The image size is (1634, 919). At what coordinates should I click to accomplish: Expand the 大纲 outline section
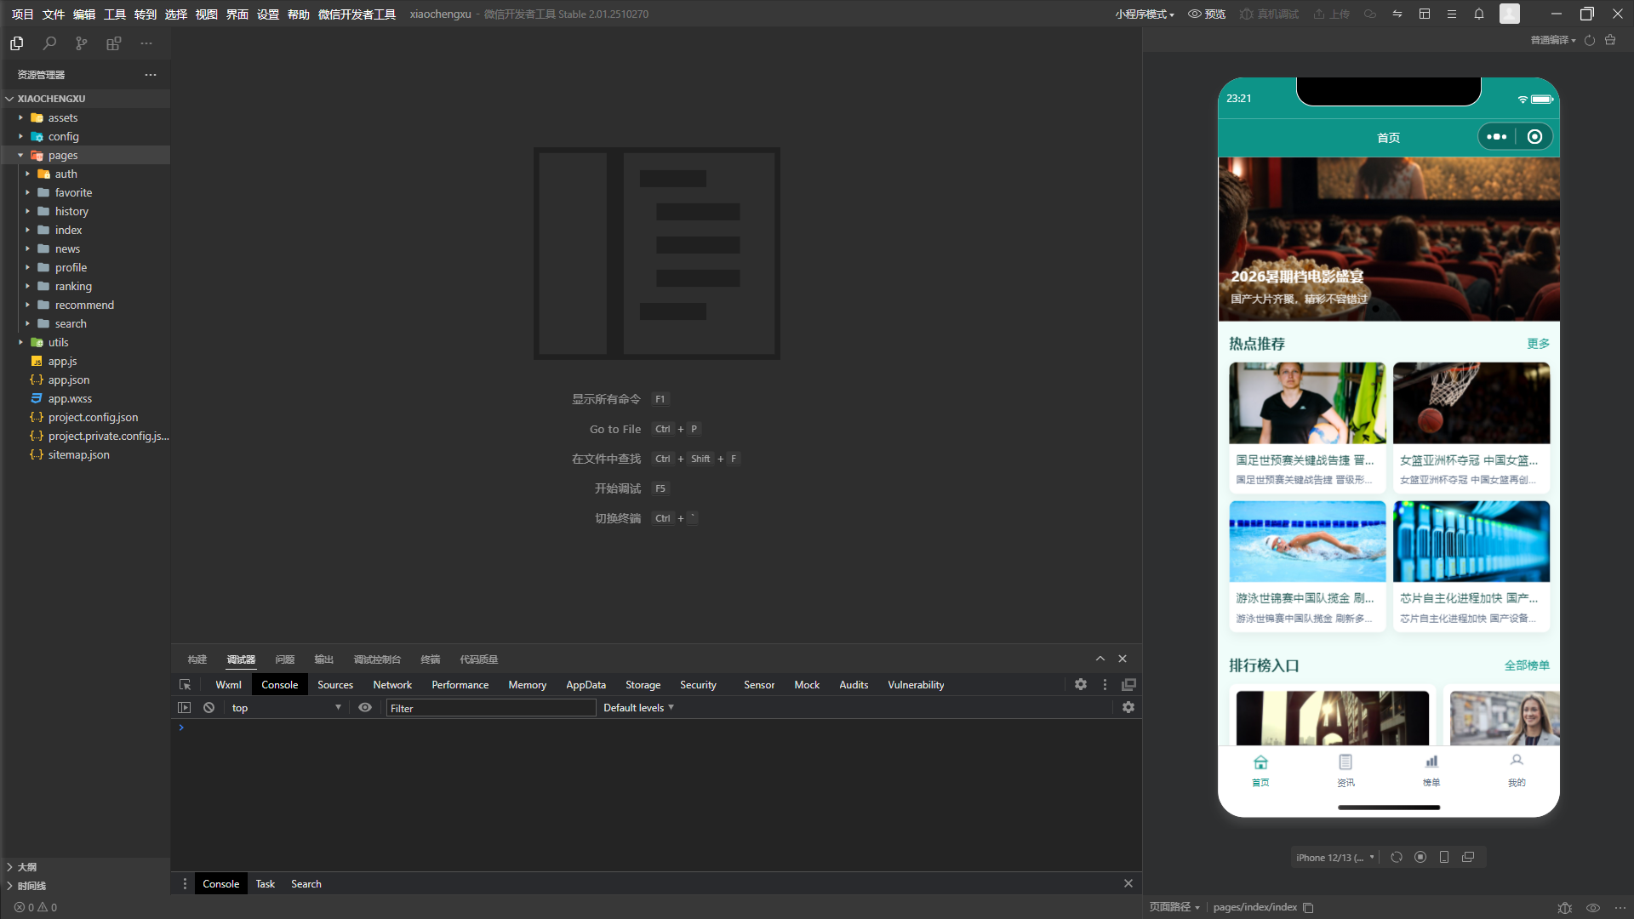[x=85, y=867]
